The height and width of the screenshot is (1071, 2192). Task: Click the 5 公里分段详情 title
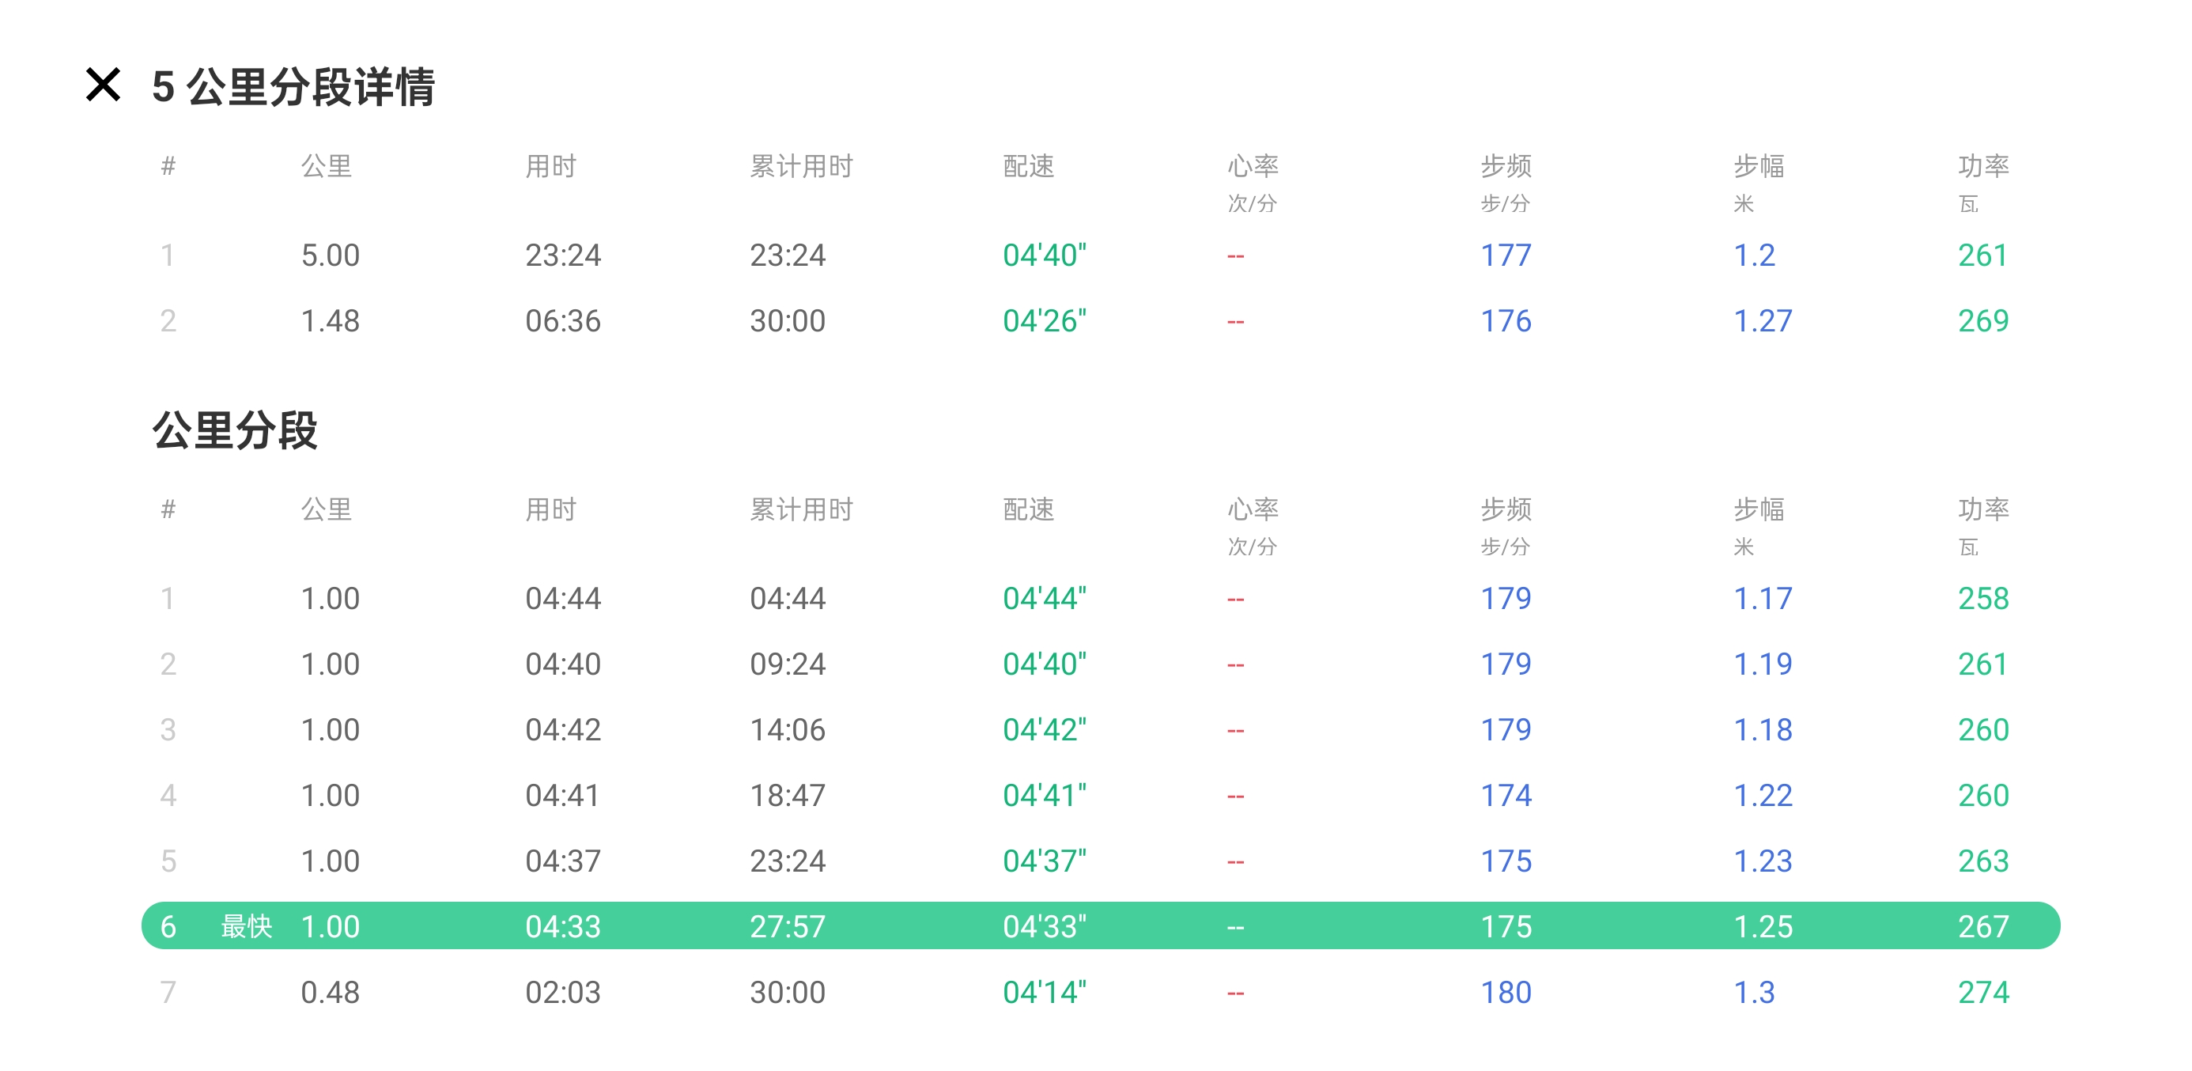click(x=293, y=87)
